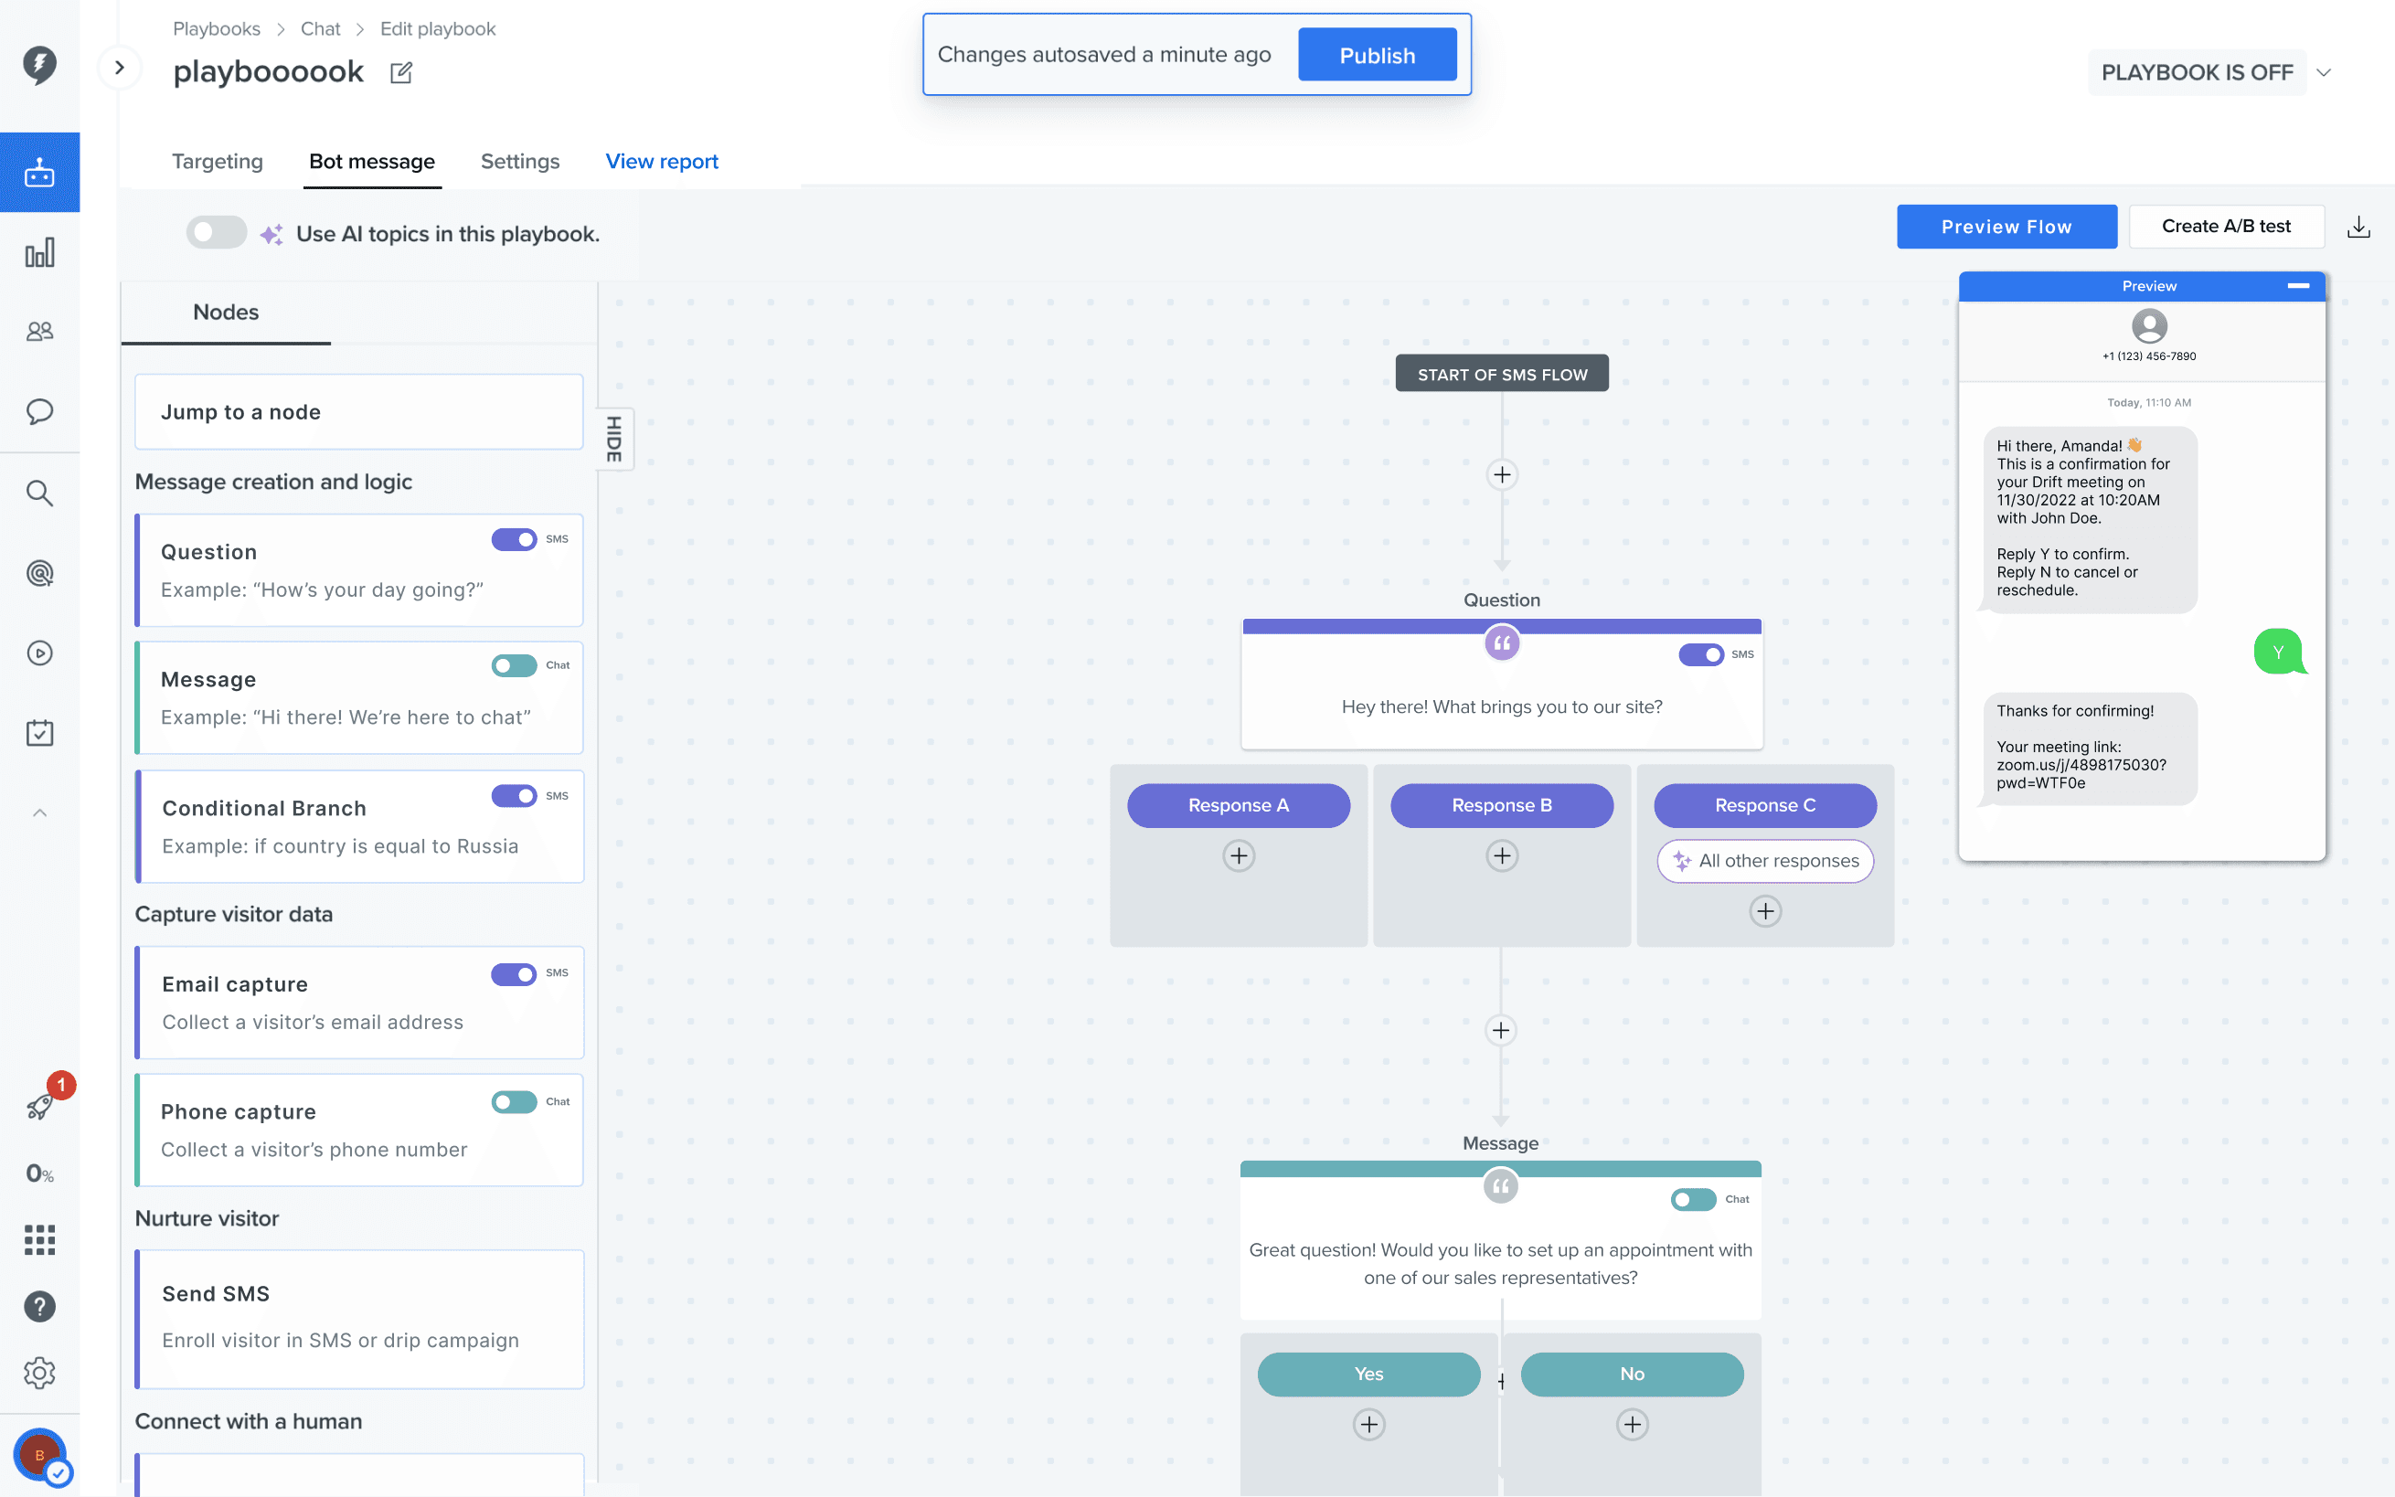Go to Chat breadcrumb
This screenshot has width=2395, height=1497.
pos(320,28)
